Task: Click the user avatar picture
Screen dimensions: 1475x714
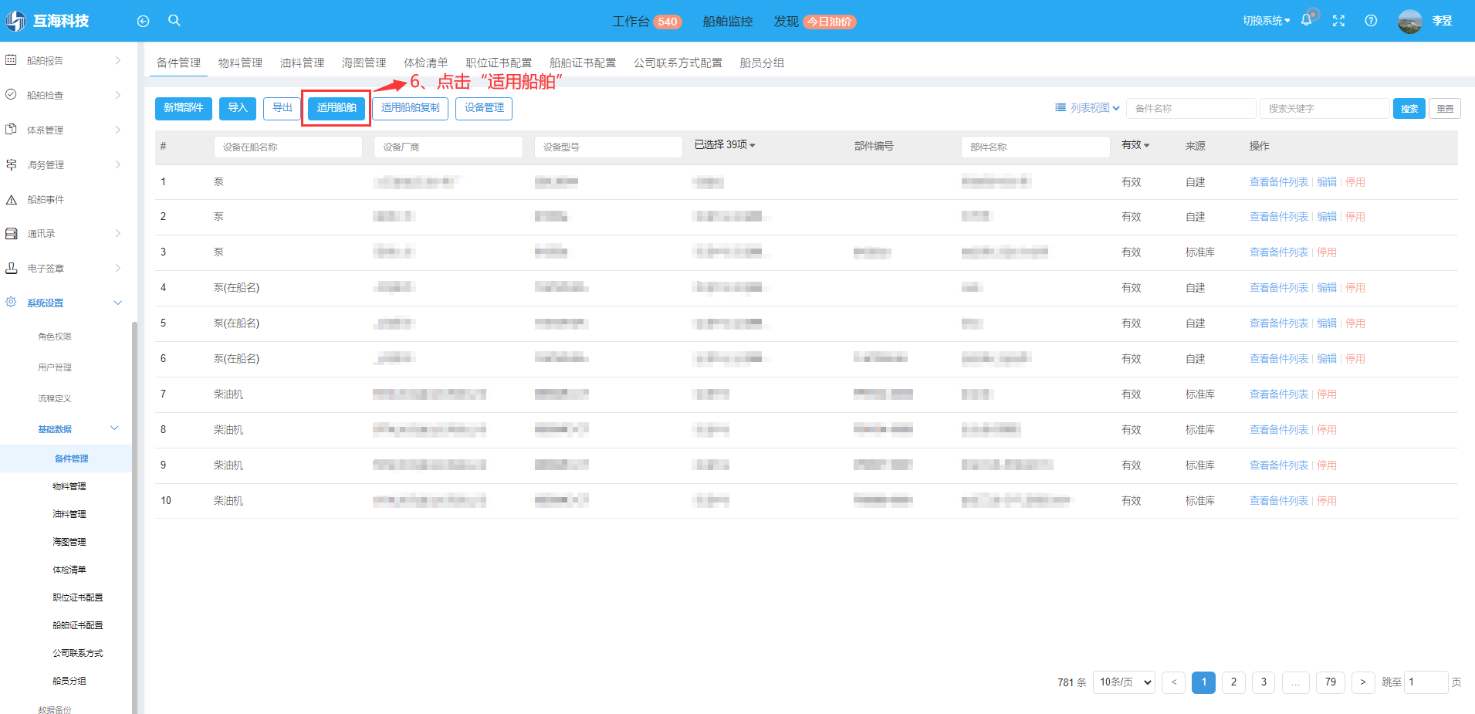Action: click(1409, 21)
